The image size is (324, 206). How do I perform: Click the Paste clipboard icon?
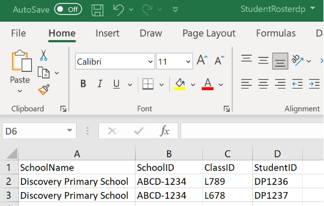[22, 61]
